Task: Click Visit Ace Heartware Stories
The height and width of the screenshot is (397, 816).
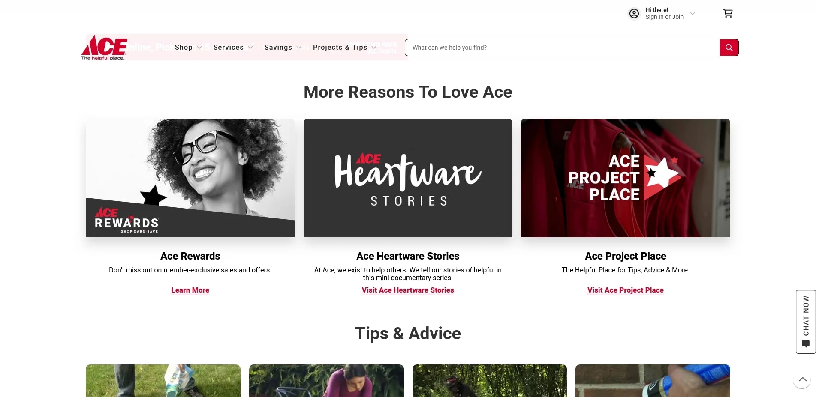Action: click(x=407, y=290)
